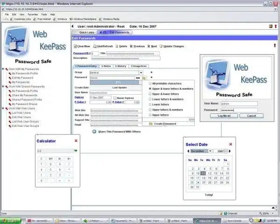This screenshot has width=280, height=224.
Task: Click the Find/Refresh toolbar icon
Action: click(x=95, y=46)
